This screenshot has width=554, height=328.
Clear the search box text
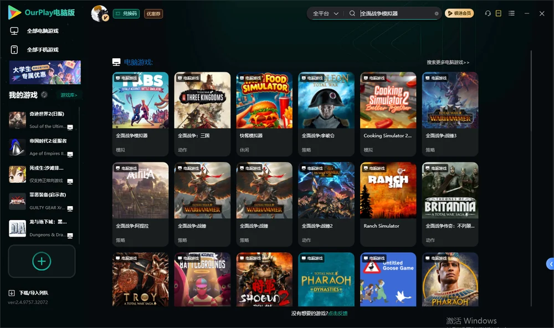pyautogui.click(x=437, y=13)
